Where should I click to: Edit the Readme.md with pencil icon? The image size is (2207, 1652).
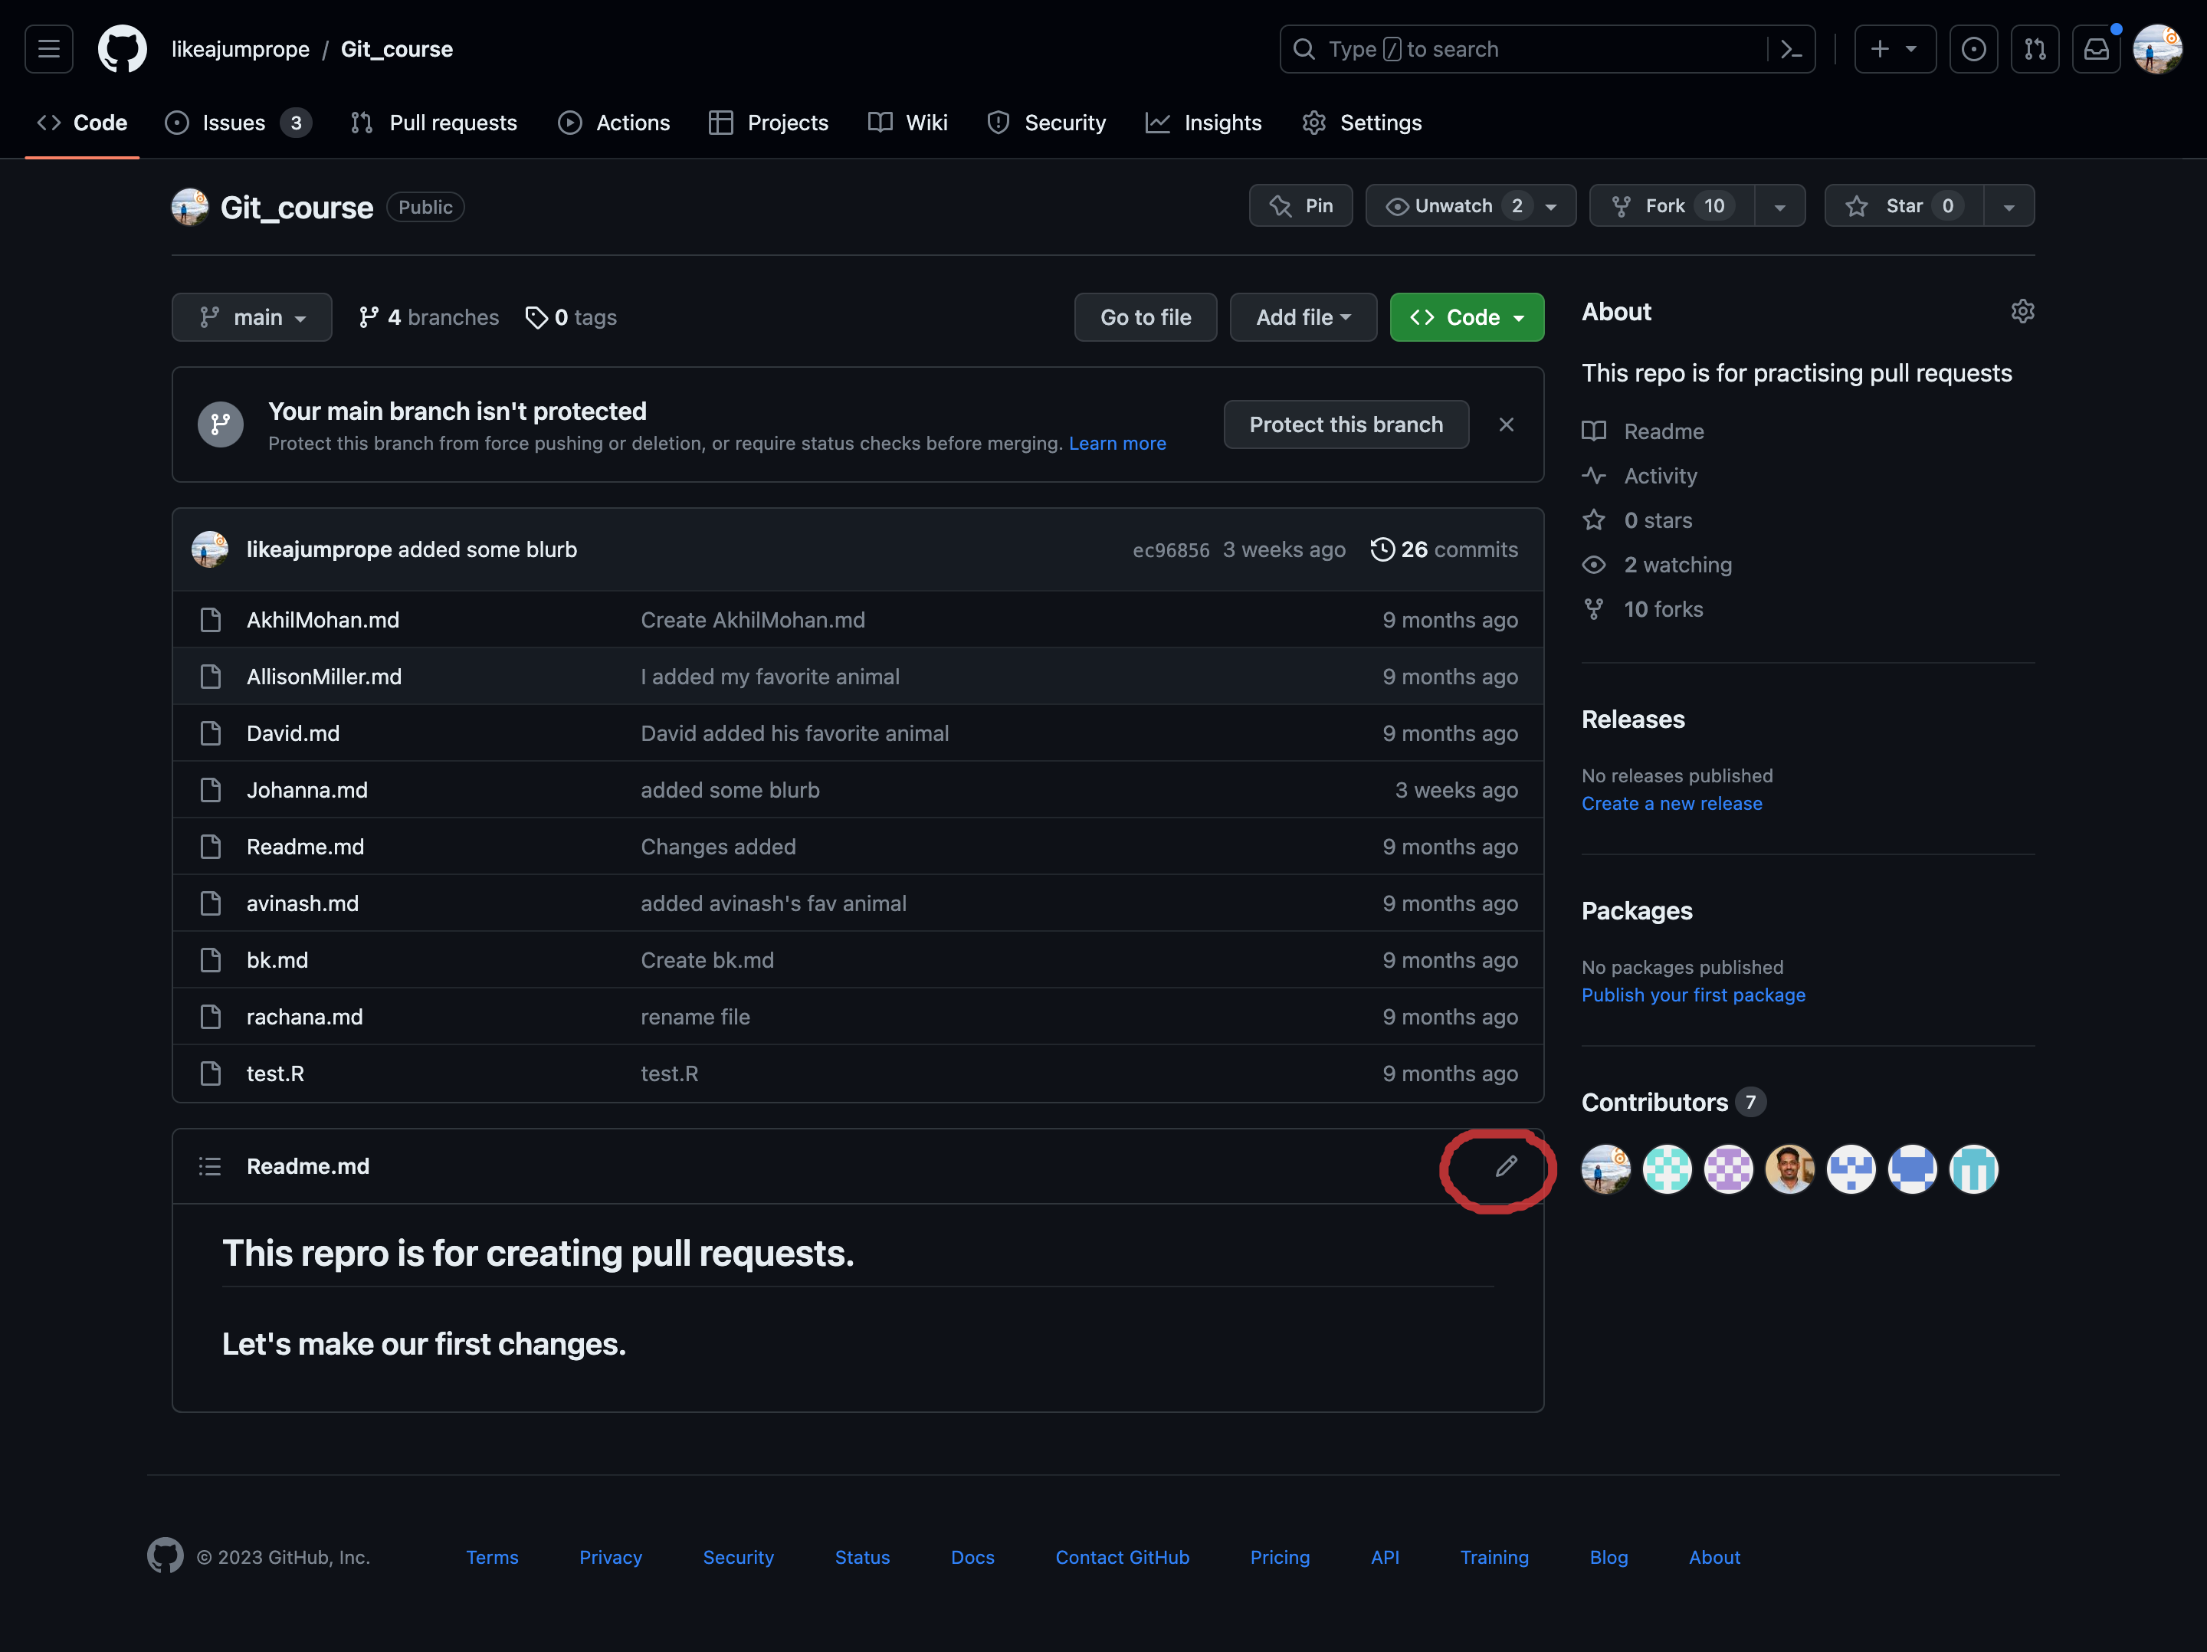[1506, 1166]
